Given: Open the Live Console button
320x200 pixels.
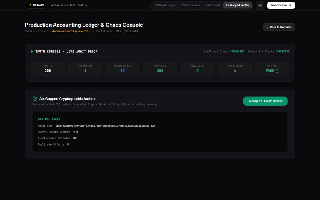Looking at the screenshot, I should [x=281, y=5].
